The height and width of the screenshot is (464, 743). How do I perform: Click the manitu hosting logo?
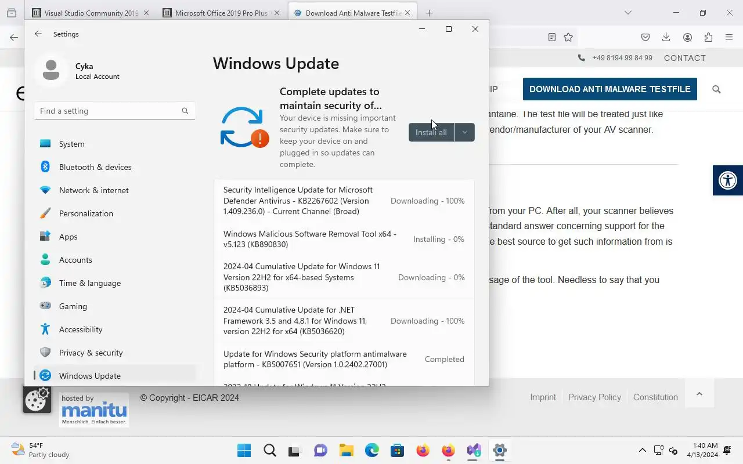tap(94, 409)
